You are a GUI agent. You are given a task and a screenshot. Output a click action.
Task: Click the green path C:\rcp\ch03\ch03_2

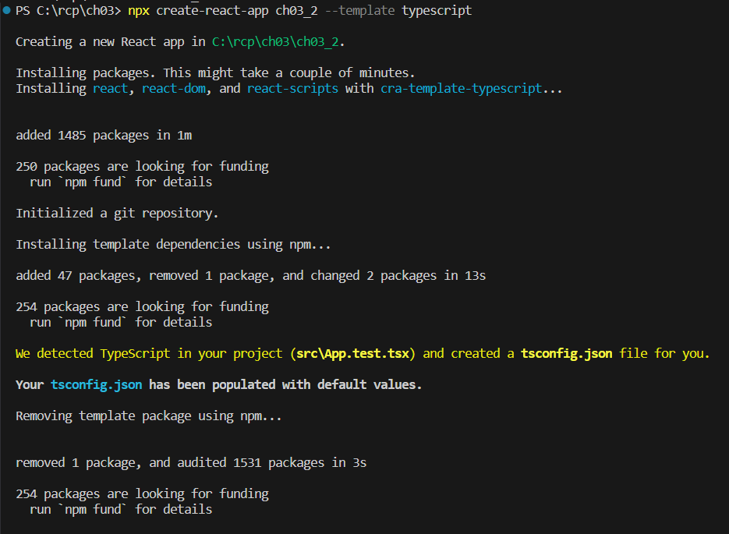point(275,42)
